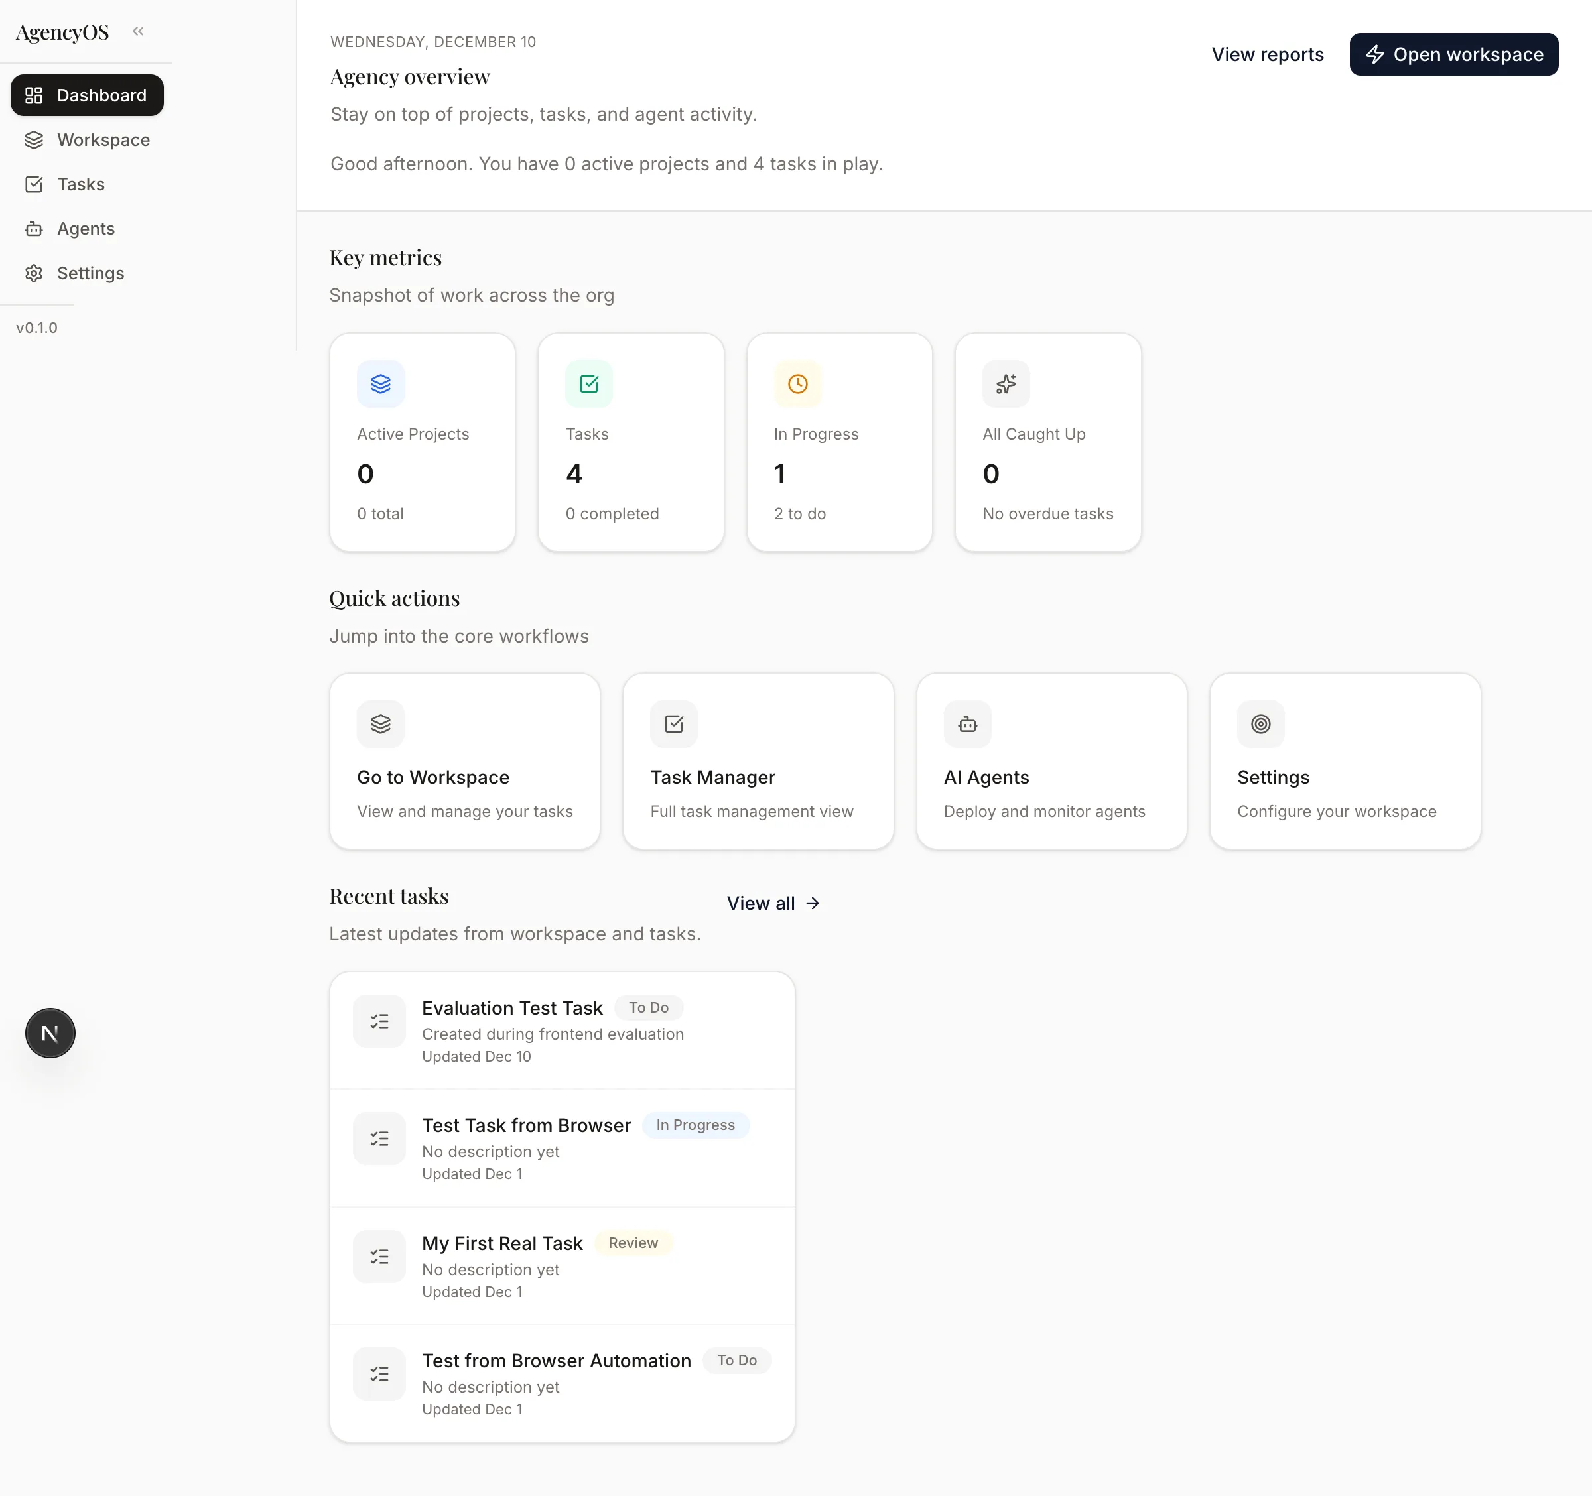Open Workspace from the sidebar icon
Viewport: 1592px width, 1496px height.
point(33,139)
